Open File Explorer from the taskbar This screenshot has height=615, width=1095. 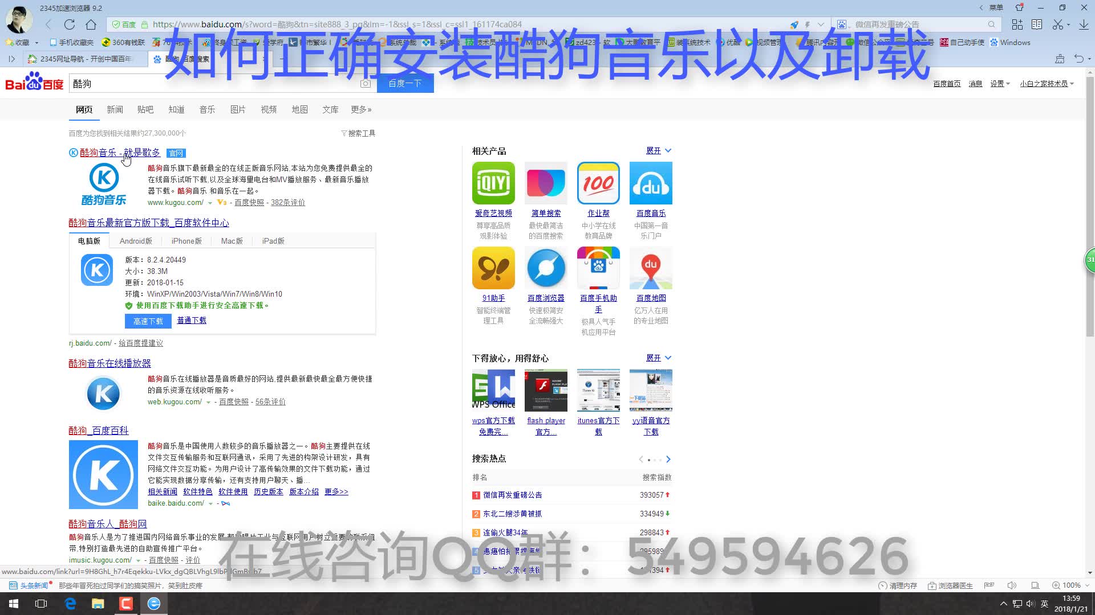coord(98,604)
